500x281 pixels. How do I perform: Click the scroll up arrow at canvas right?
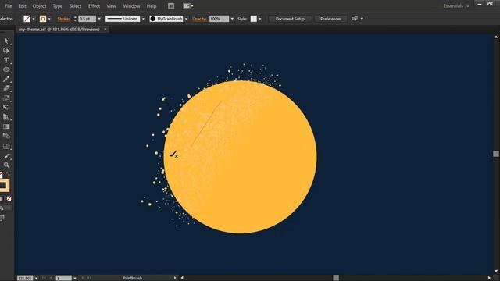coord(496,37)
